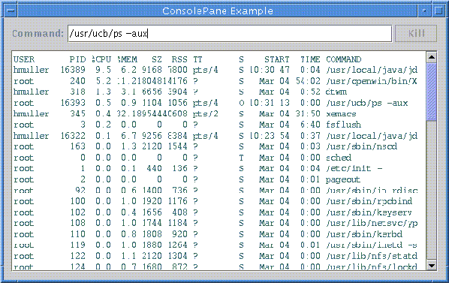Viewport: 449px width, 283px height.
Task: Click the ConsolePane Example title bar
Action: tap(218, 11)
